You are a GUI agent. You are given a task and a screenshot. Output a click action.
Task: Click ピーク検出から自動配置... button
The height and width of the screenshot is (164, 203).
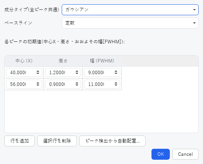click(112, 141)
